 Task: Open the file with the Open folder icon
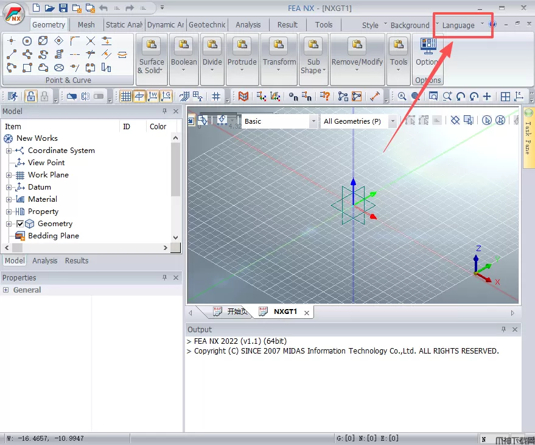[50, 8]
